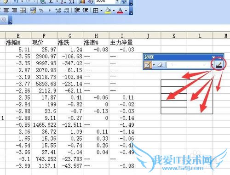This screenshot has height=175, width=230.
Task: Select cell containing -1.49
Action: [122, 125]
